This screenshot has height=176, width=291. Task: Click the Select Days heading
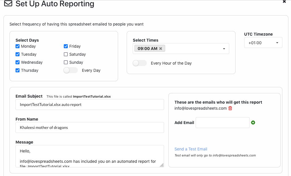[27, 40]
